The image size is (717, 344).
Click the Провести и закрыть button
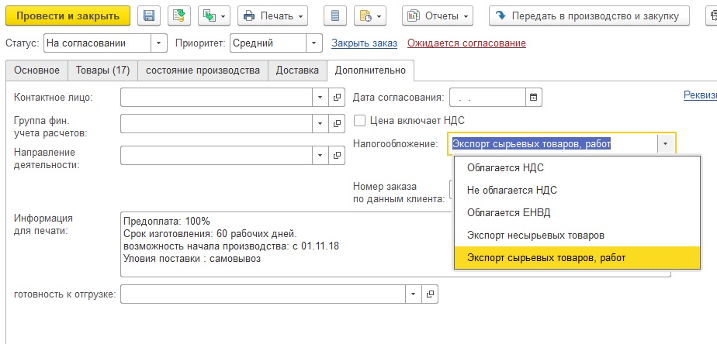(68, 16)
